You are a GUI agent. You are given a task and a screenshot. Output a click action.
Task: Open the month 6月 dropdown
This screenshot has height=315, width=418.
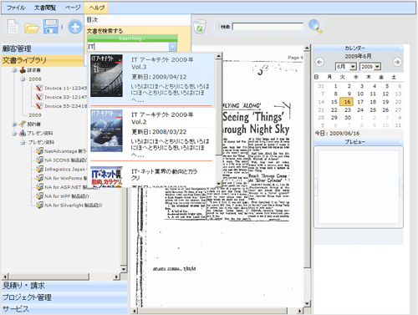[x=353, y=67]
